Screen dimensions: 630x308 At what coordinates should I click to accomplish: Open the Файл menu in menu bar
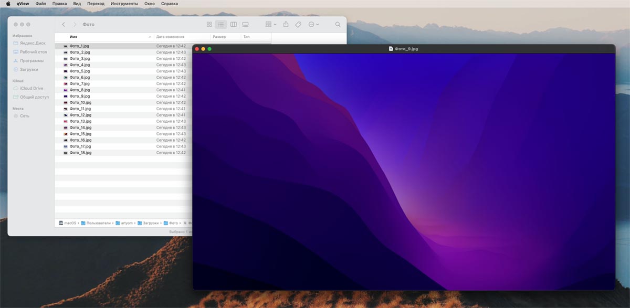(40, 4)
